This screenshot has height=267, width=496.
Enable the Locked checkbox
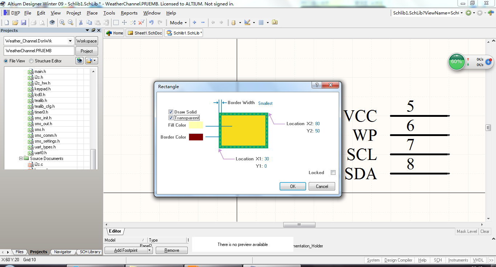pos(333,173)
